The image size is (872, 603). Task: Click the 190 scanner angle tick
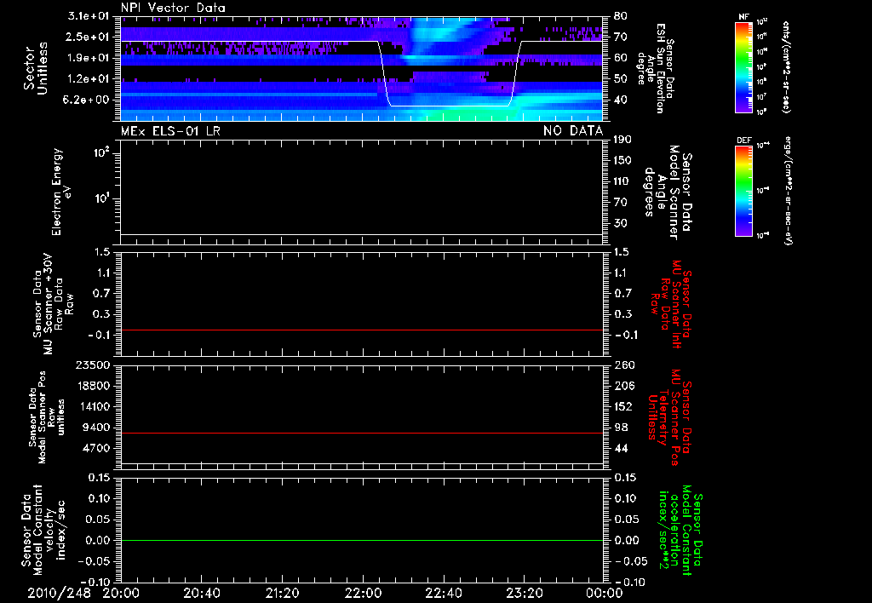[622, 140]
